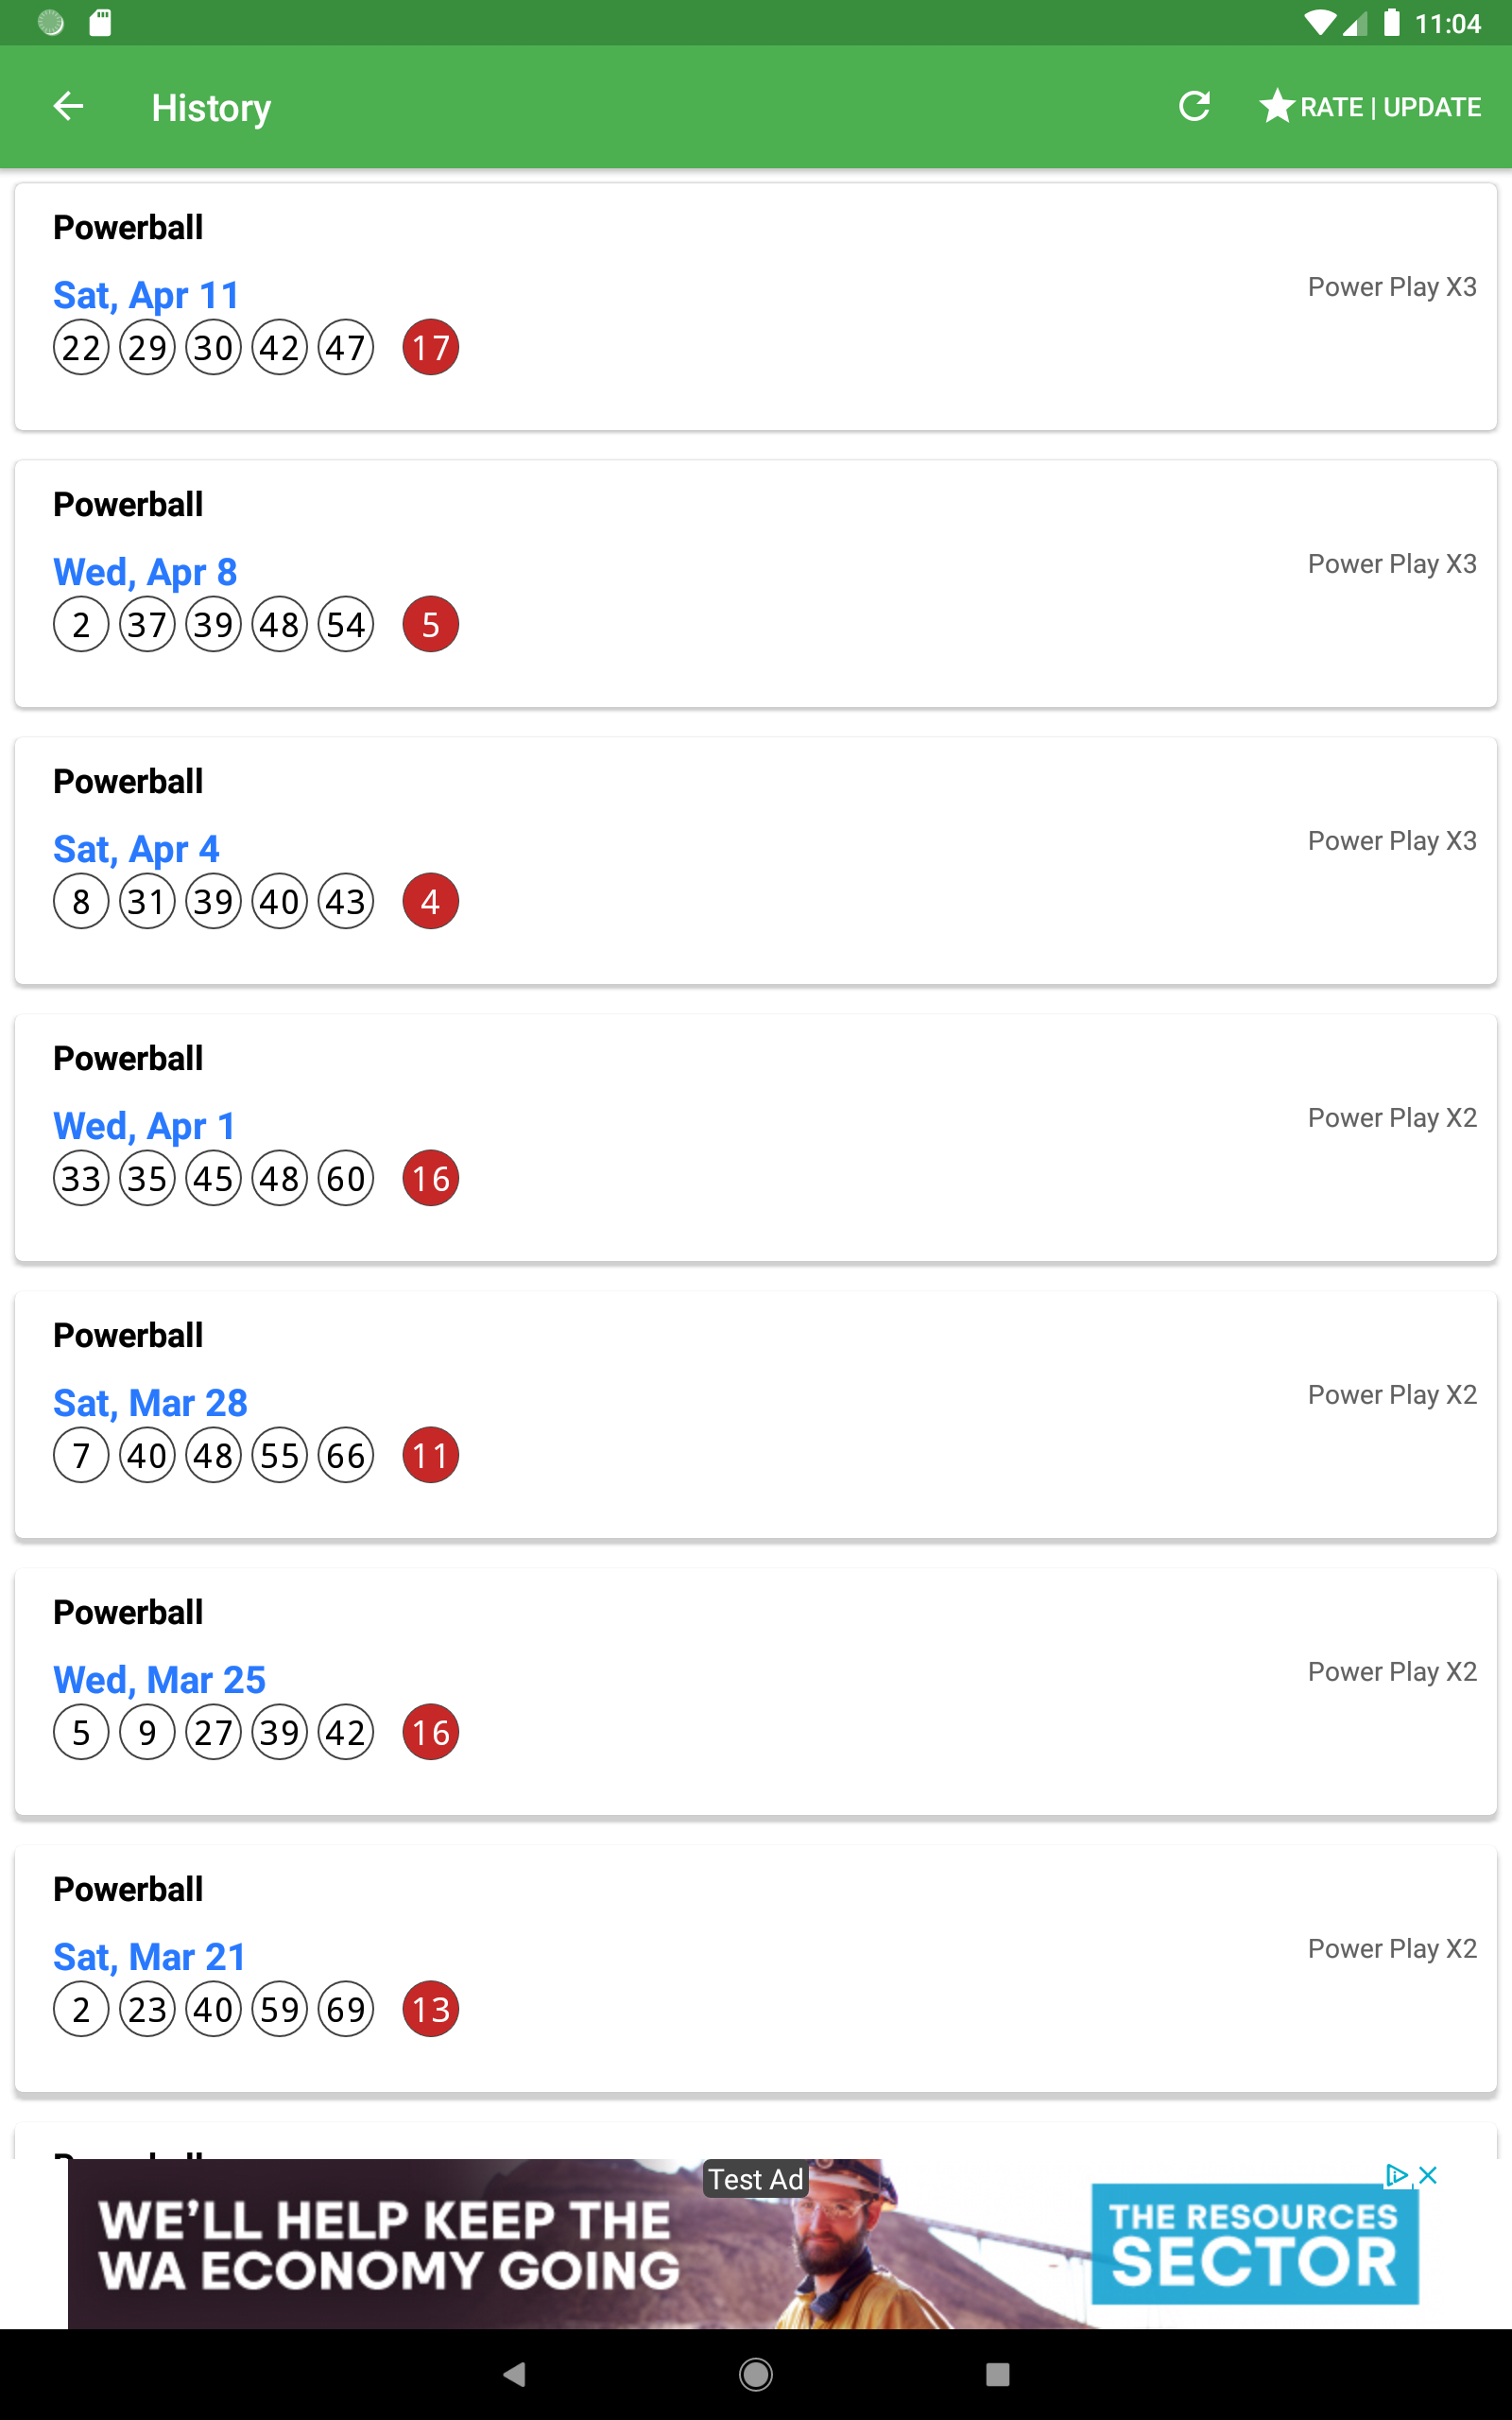This screenshot has height=2420, width=1512.
Task: Open the Sat, Apr 11 draw date
Action: 146,295
